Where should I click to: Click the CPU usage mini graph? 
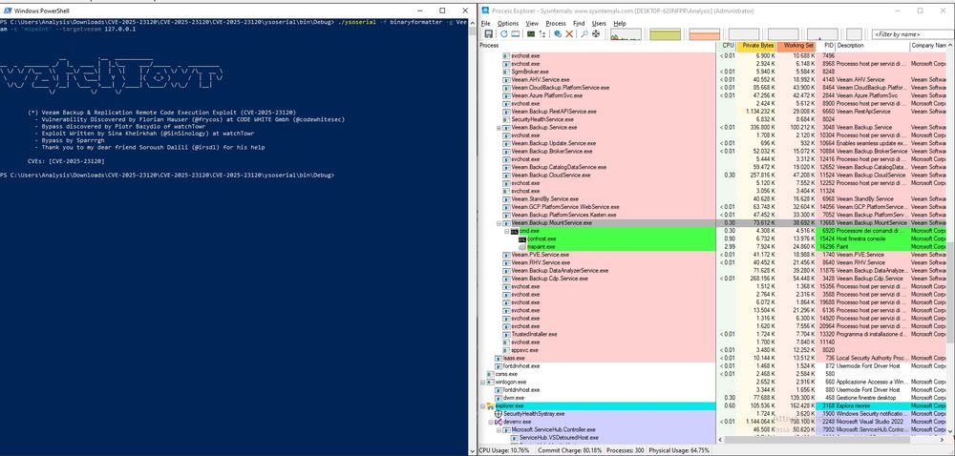pos(626,34)
